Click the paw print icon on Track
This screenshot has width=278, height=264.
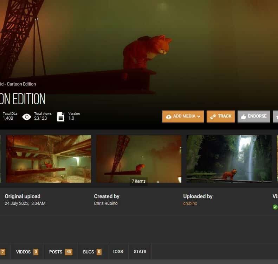click(213, 117)
